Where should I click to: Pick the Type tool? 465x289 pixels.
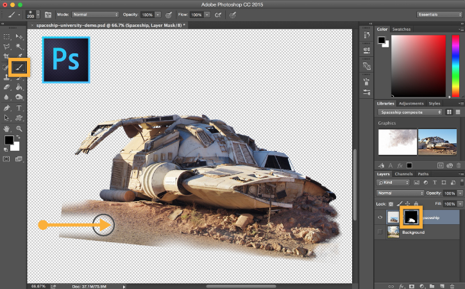pos(19,108)
